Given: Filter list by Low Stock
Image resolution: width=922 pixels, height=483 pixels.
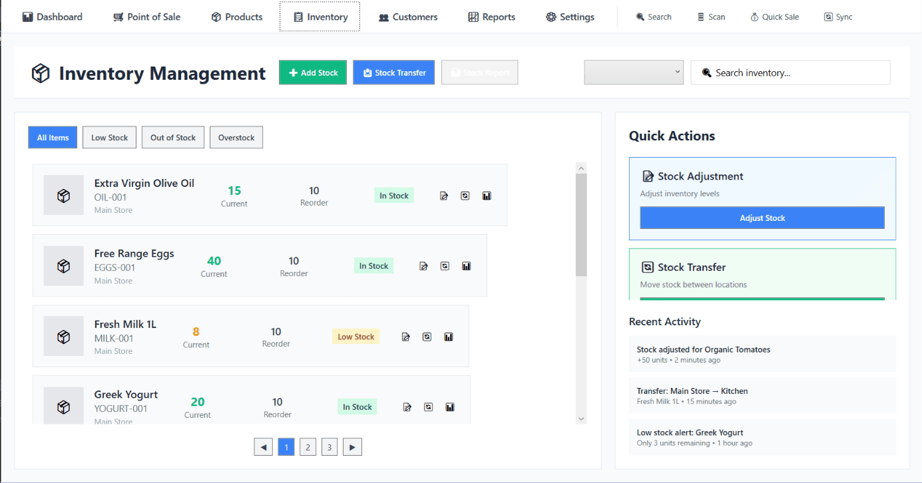Looking at the screenshot, I should (110, 138).
